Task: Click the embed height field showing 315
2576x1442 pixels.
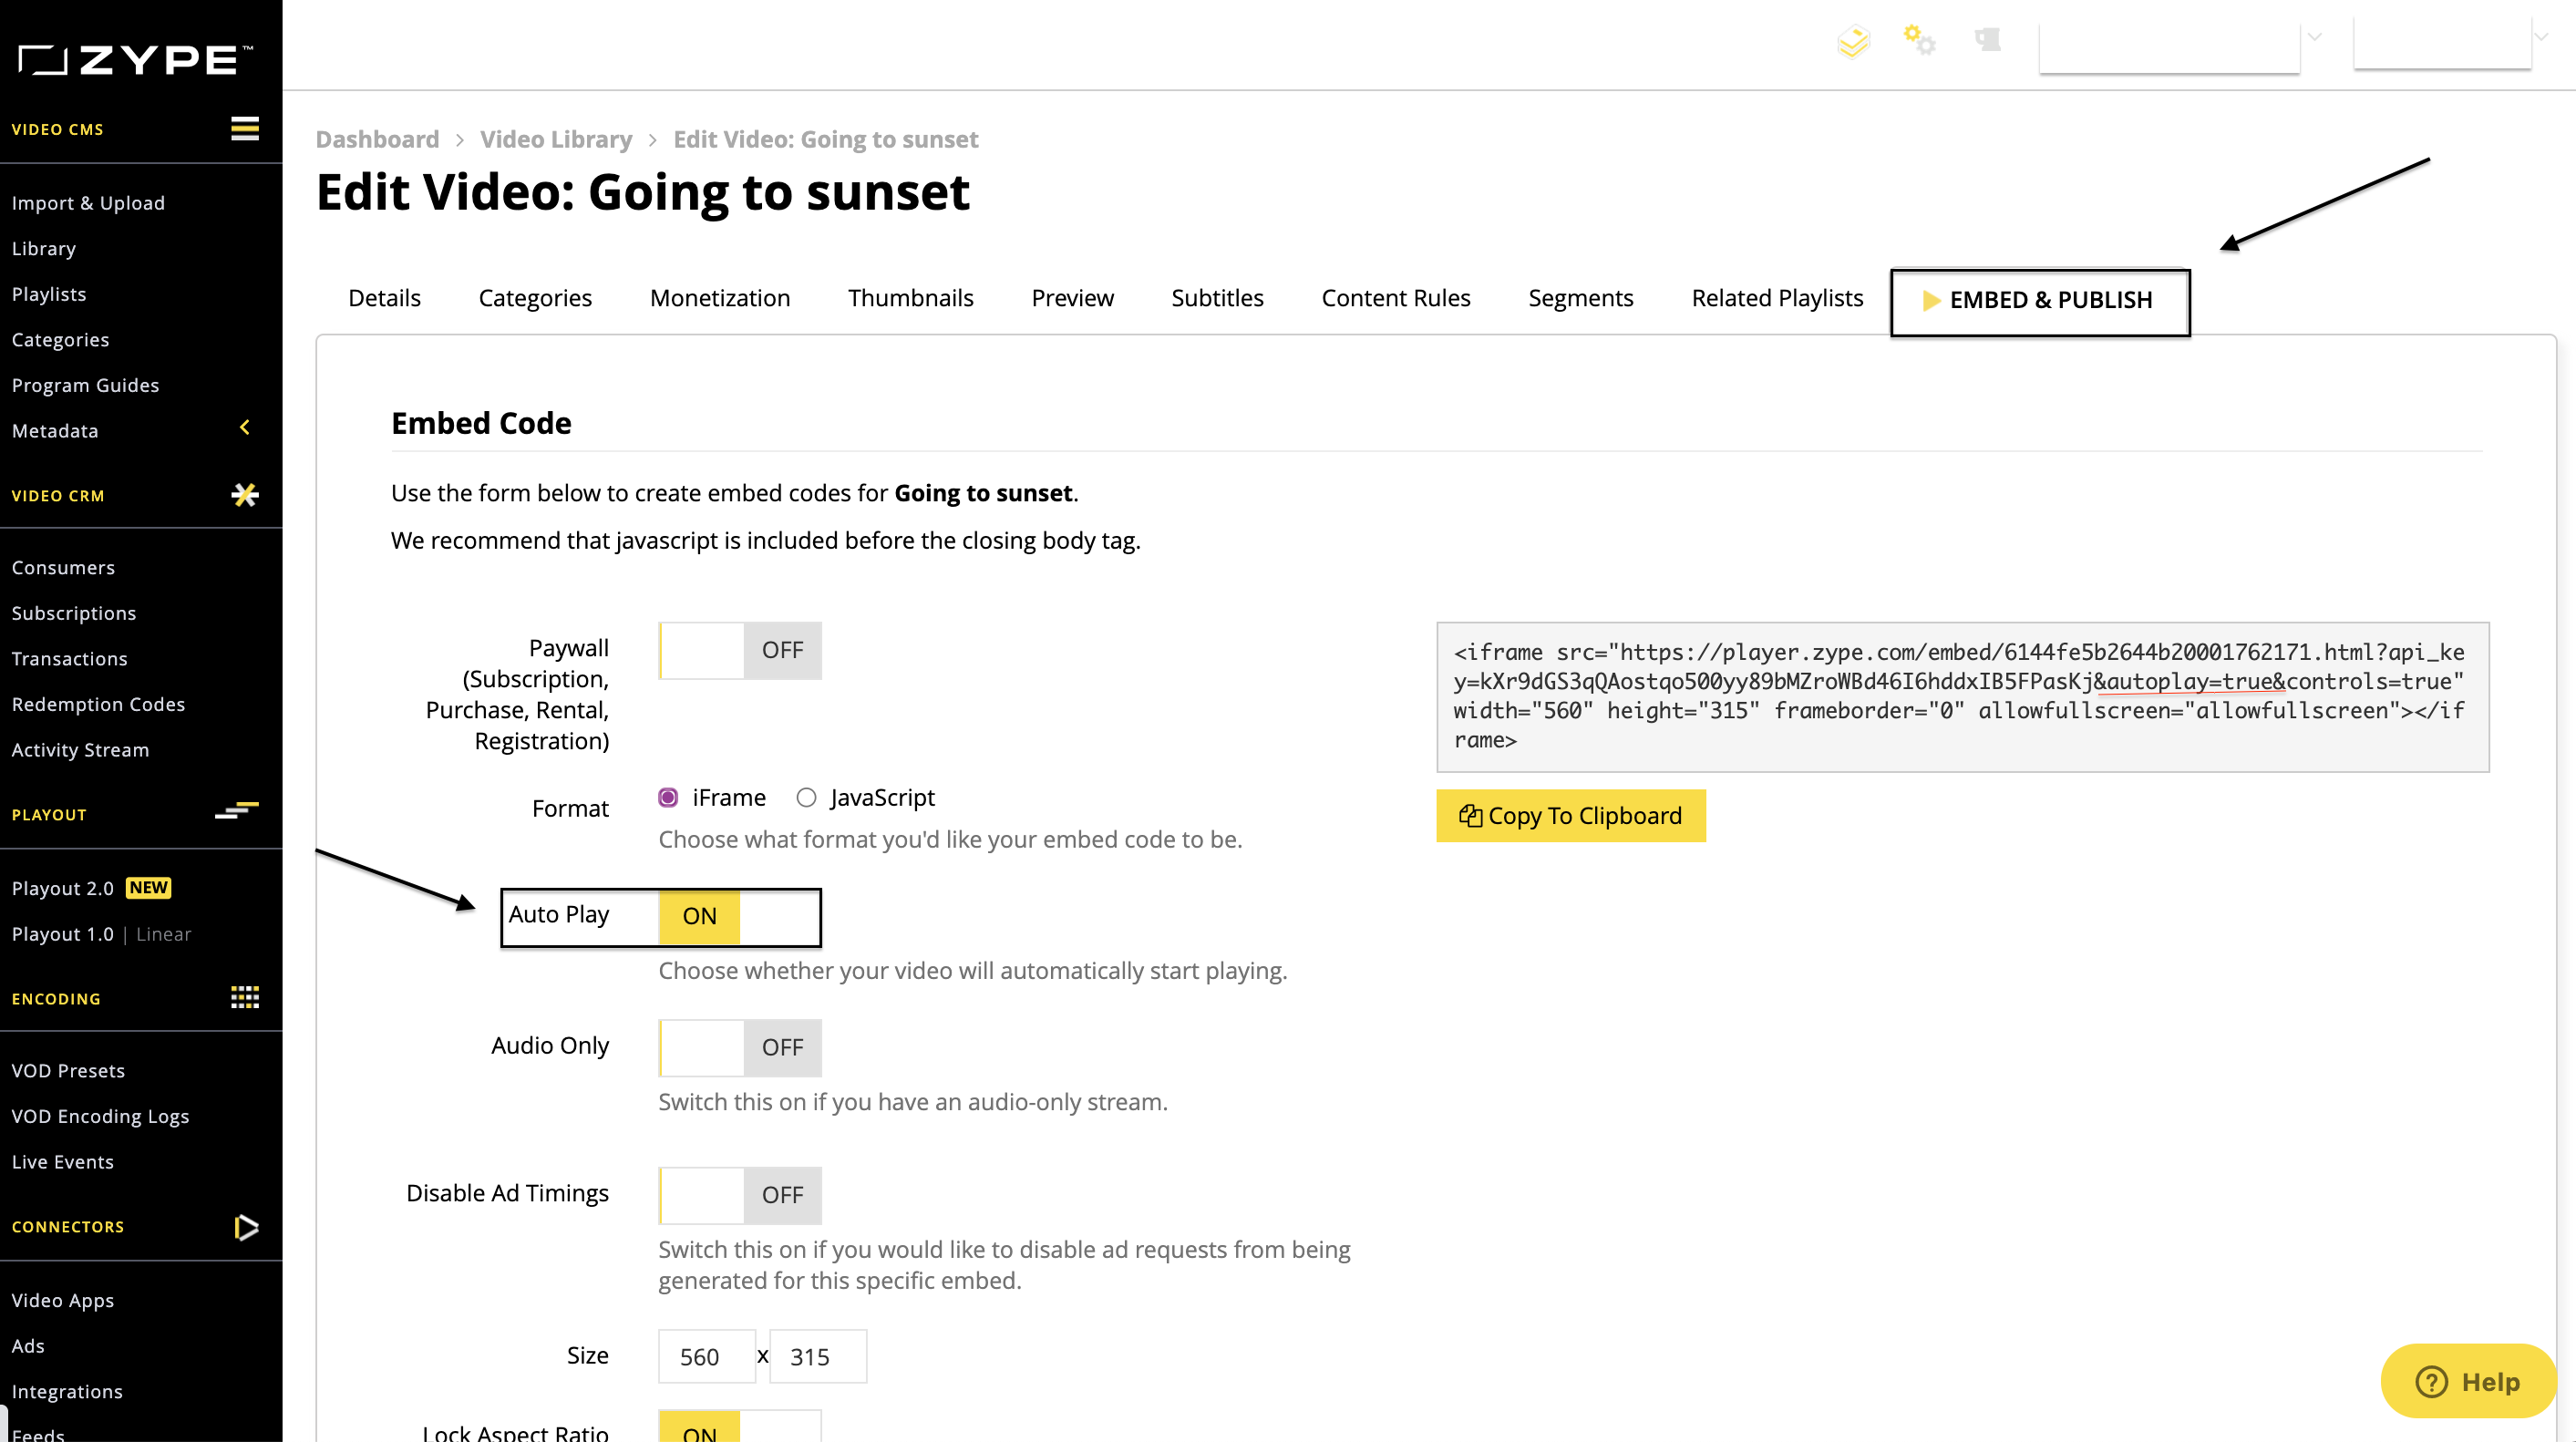Action: pos(818,1356)
